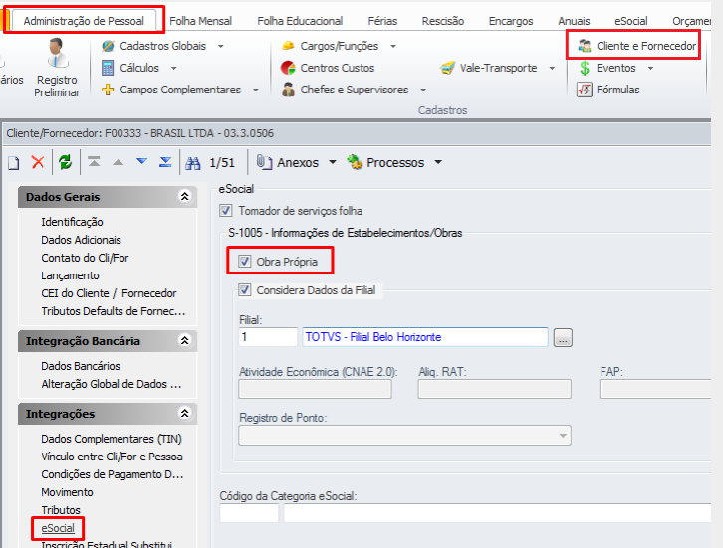This screenshot has width=723, height=548.
Task: Open Dados Bancários in sidebar
Action: [81, 366]
